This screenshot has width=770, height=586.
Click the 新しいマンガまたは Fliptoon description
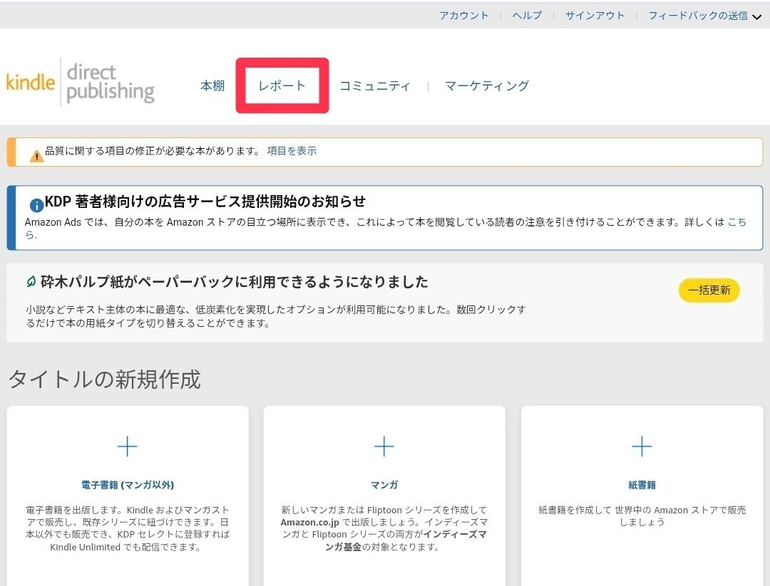[384, 528]
